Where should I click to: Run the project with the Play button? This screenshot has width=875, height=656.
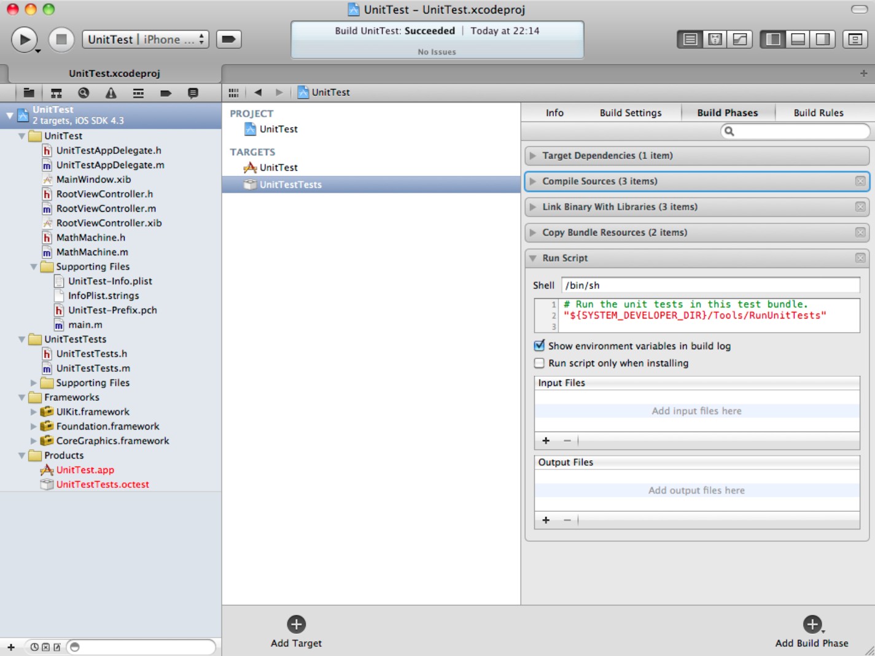(x=25, y=40)
